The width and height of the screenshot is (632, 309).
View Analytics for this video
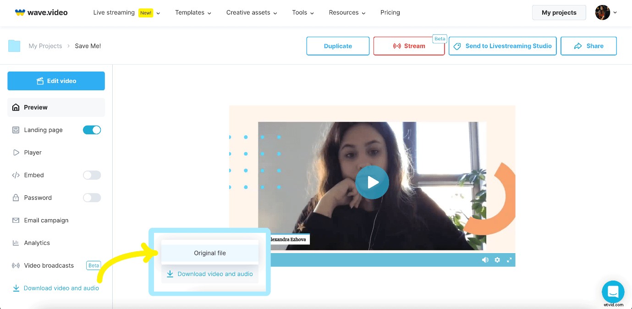click(x=37, y=243)
